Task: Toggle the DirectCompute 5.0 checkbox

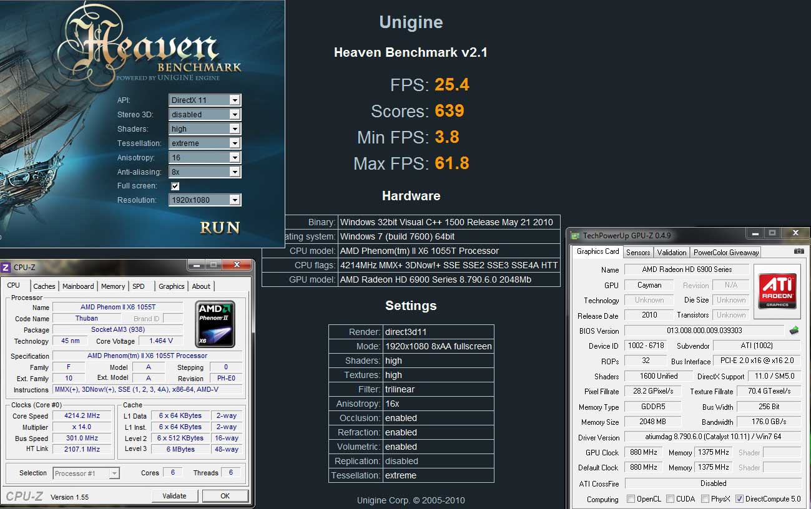Action: pyautogui.click(x=740, y=499)
